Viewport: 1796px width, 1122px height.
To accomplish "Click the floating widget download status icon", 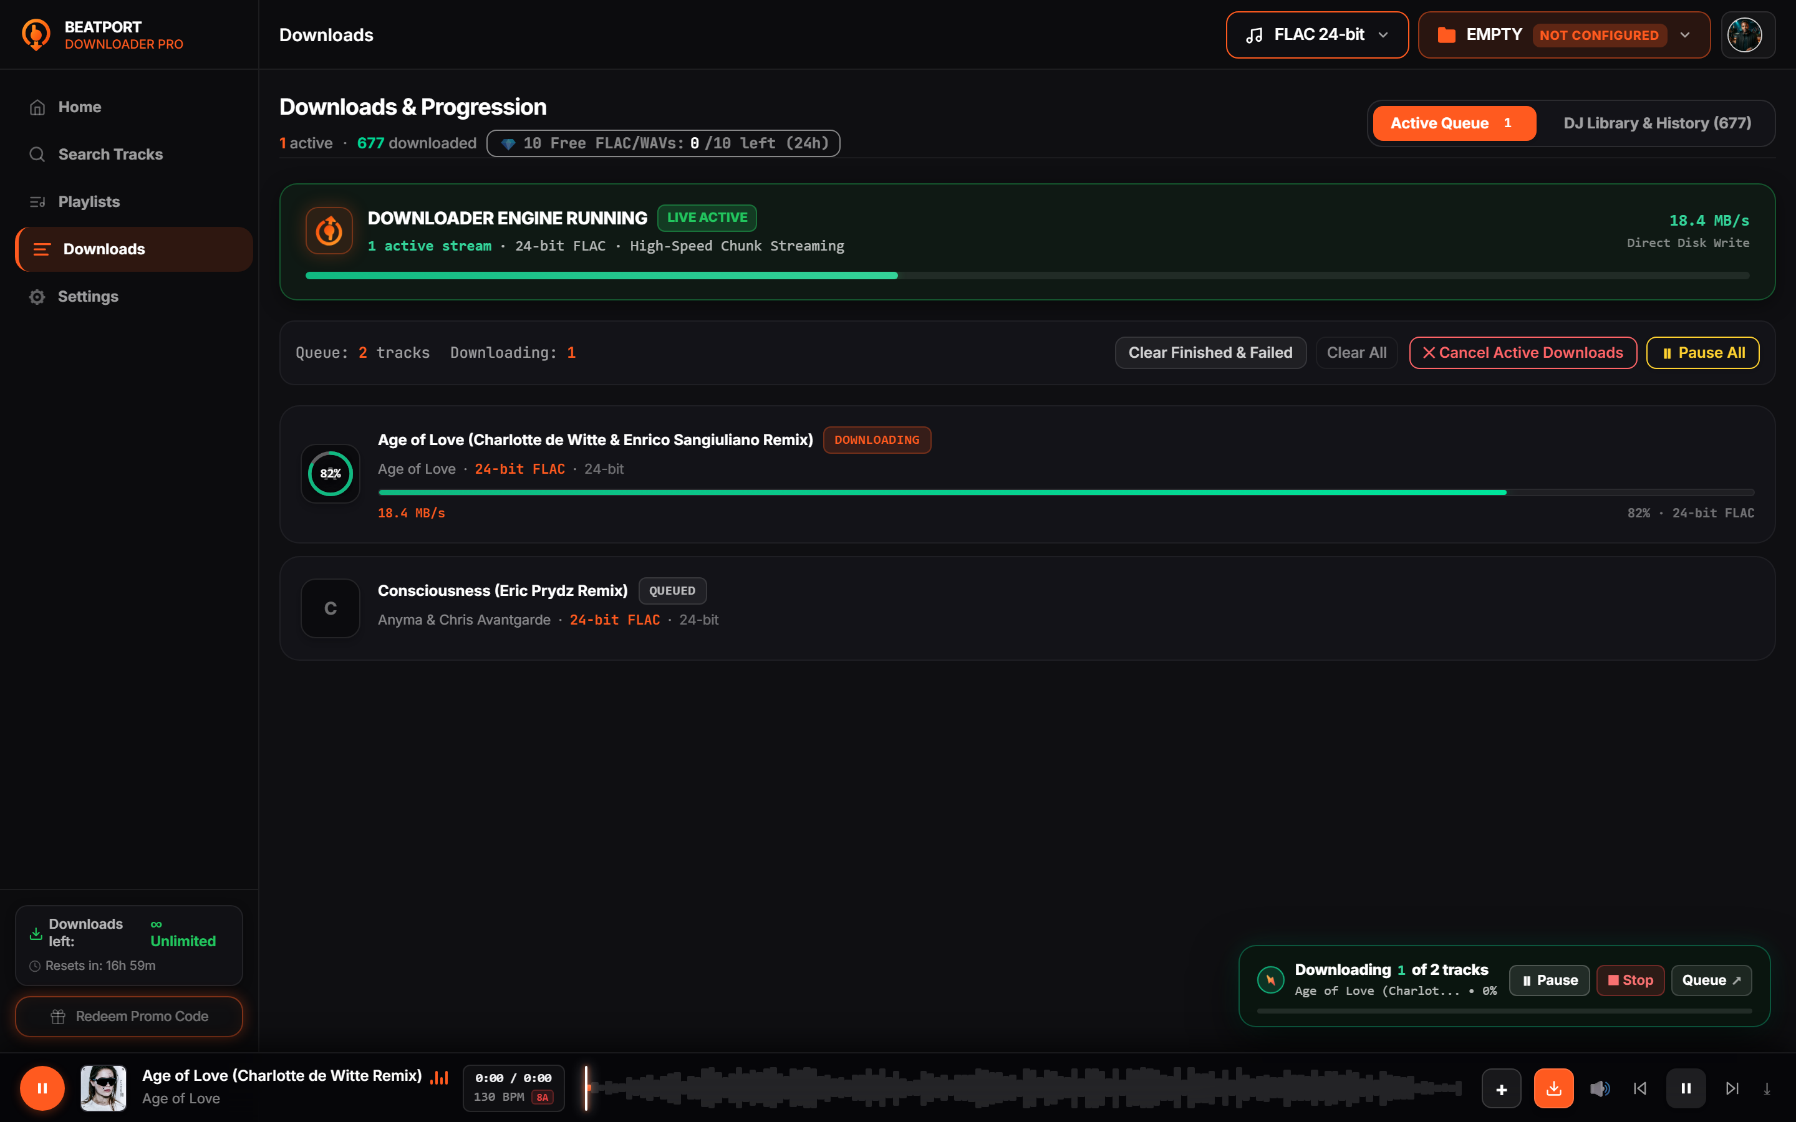I will [1270, 979].
